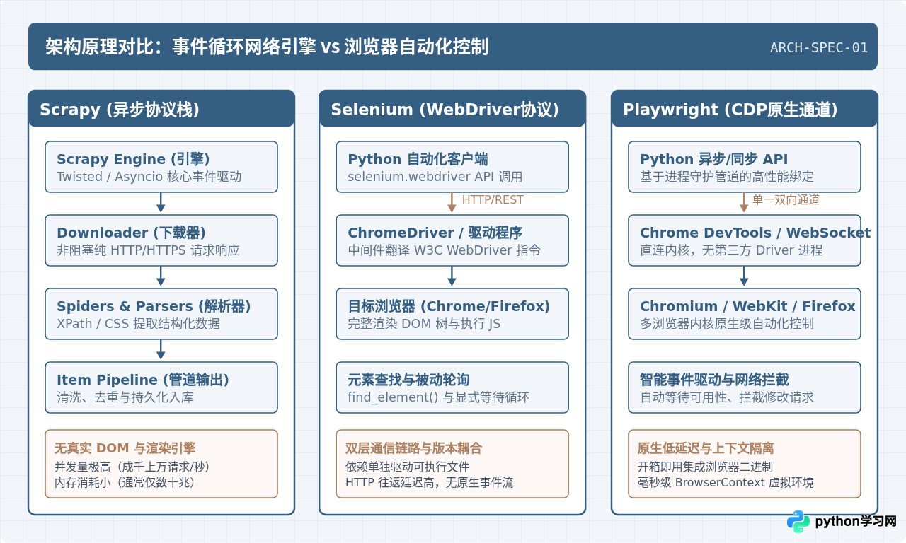Select the "ARCH-SPEC-01" label in the header

point(819,48)
